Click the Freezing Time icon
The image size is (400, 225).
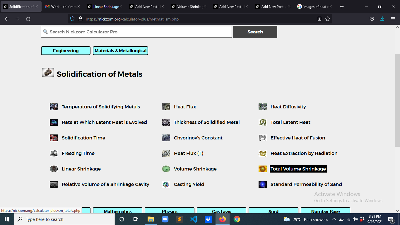(x=54, y=153)
